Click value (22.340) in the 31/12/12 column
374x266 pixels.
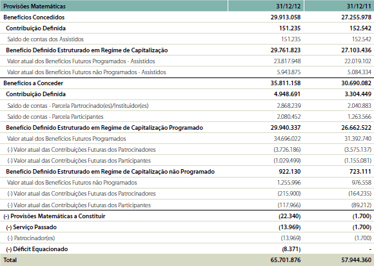[290, 216]
